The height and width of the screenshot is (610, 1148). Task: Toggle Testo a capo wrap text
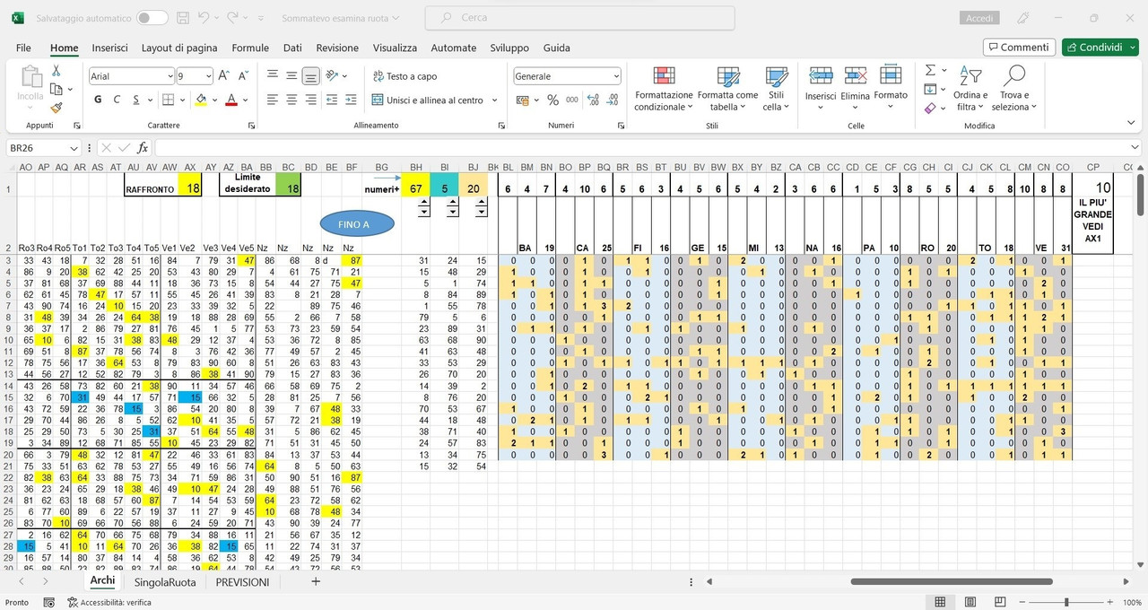click(x=405, y=76)
